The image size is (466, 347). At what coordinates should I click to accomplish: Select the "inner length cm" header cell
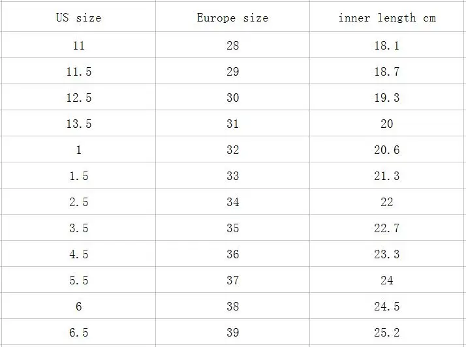(386, 17)
